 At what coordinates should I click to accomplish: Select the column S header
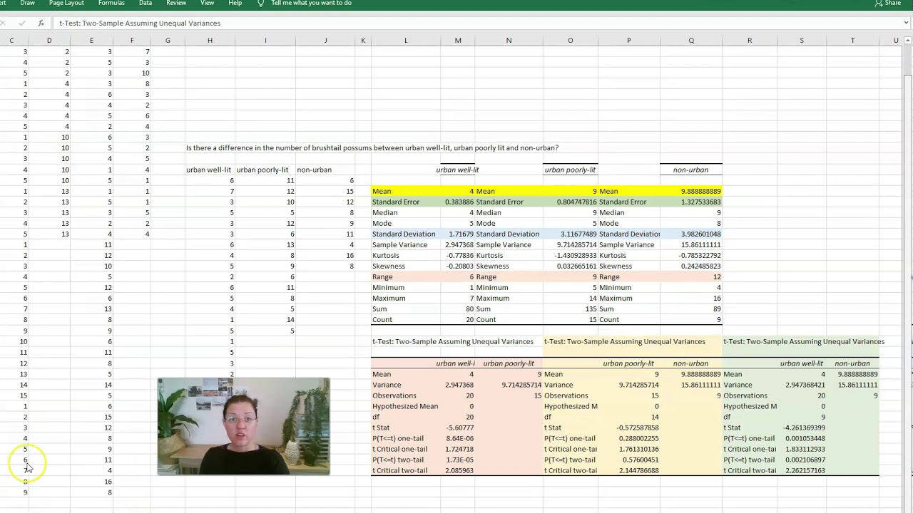pyautogui.click(x=802, y=41)
